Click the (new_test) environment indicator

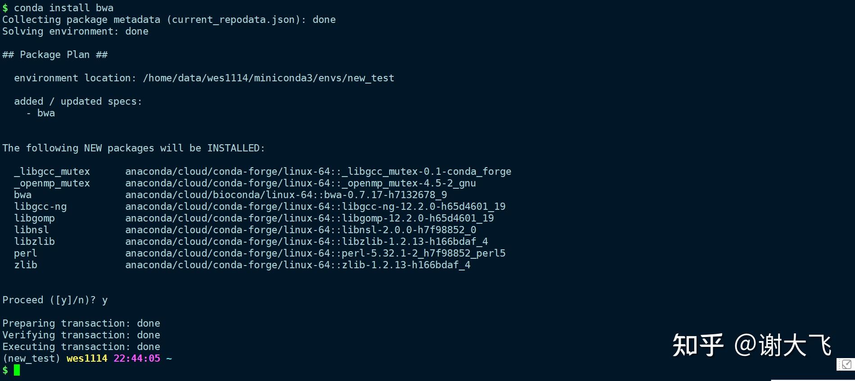pos(31,359)
